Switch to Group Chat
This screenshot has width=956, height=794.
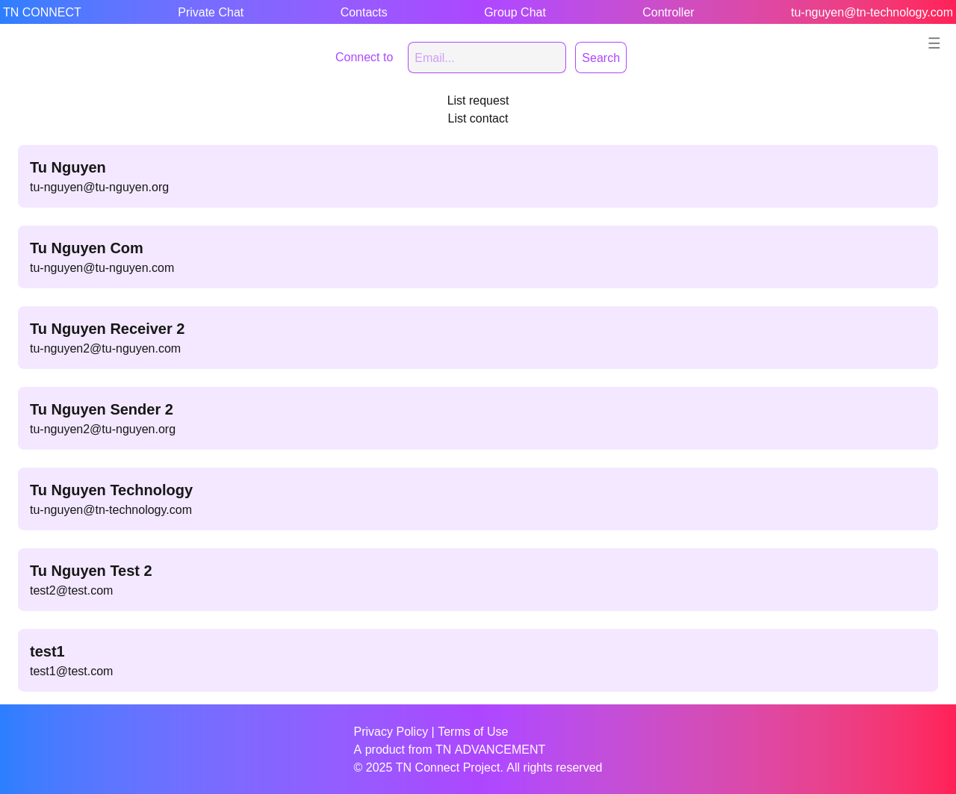[x=515, y=12]
